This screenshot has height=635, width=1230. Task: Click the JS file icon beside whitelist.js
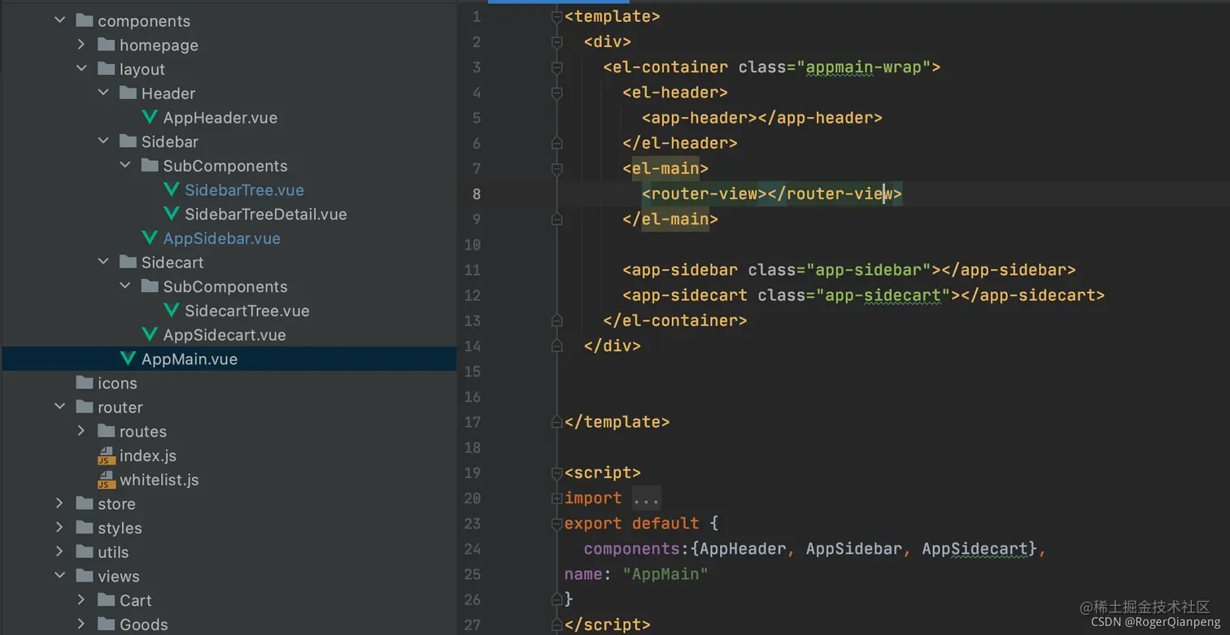[106, 481]
